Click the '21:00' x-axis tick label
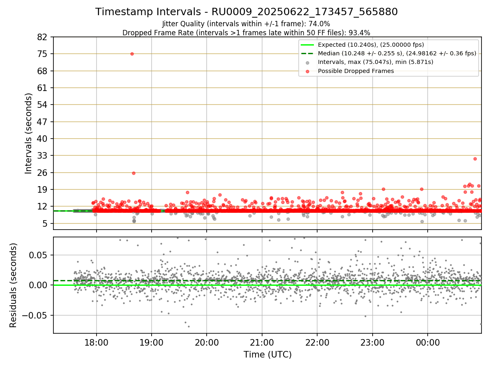The width and height of the screenshot is (493, 369). (262, 342)
